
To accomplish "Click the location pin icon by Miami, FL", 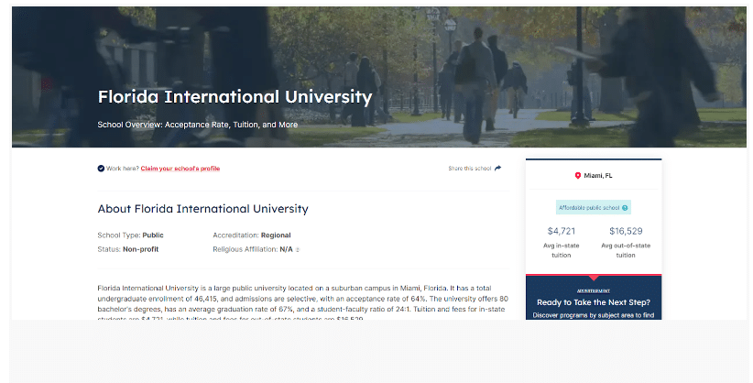I will pos(578,175).
